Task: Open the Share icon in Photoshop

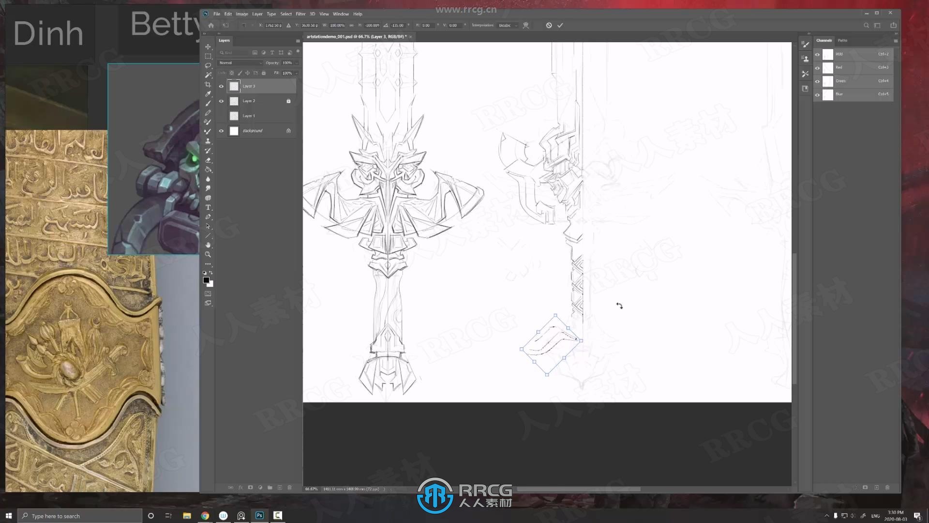Action: [x=893, y=25]
